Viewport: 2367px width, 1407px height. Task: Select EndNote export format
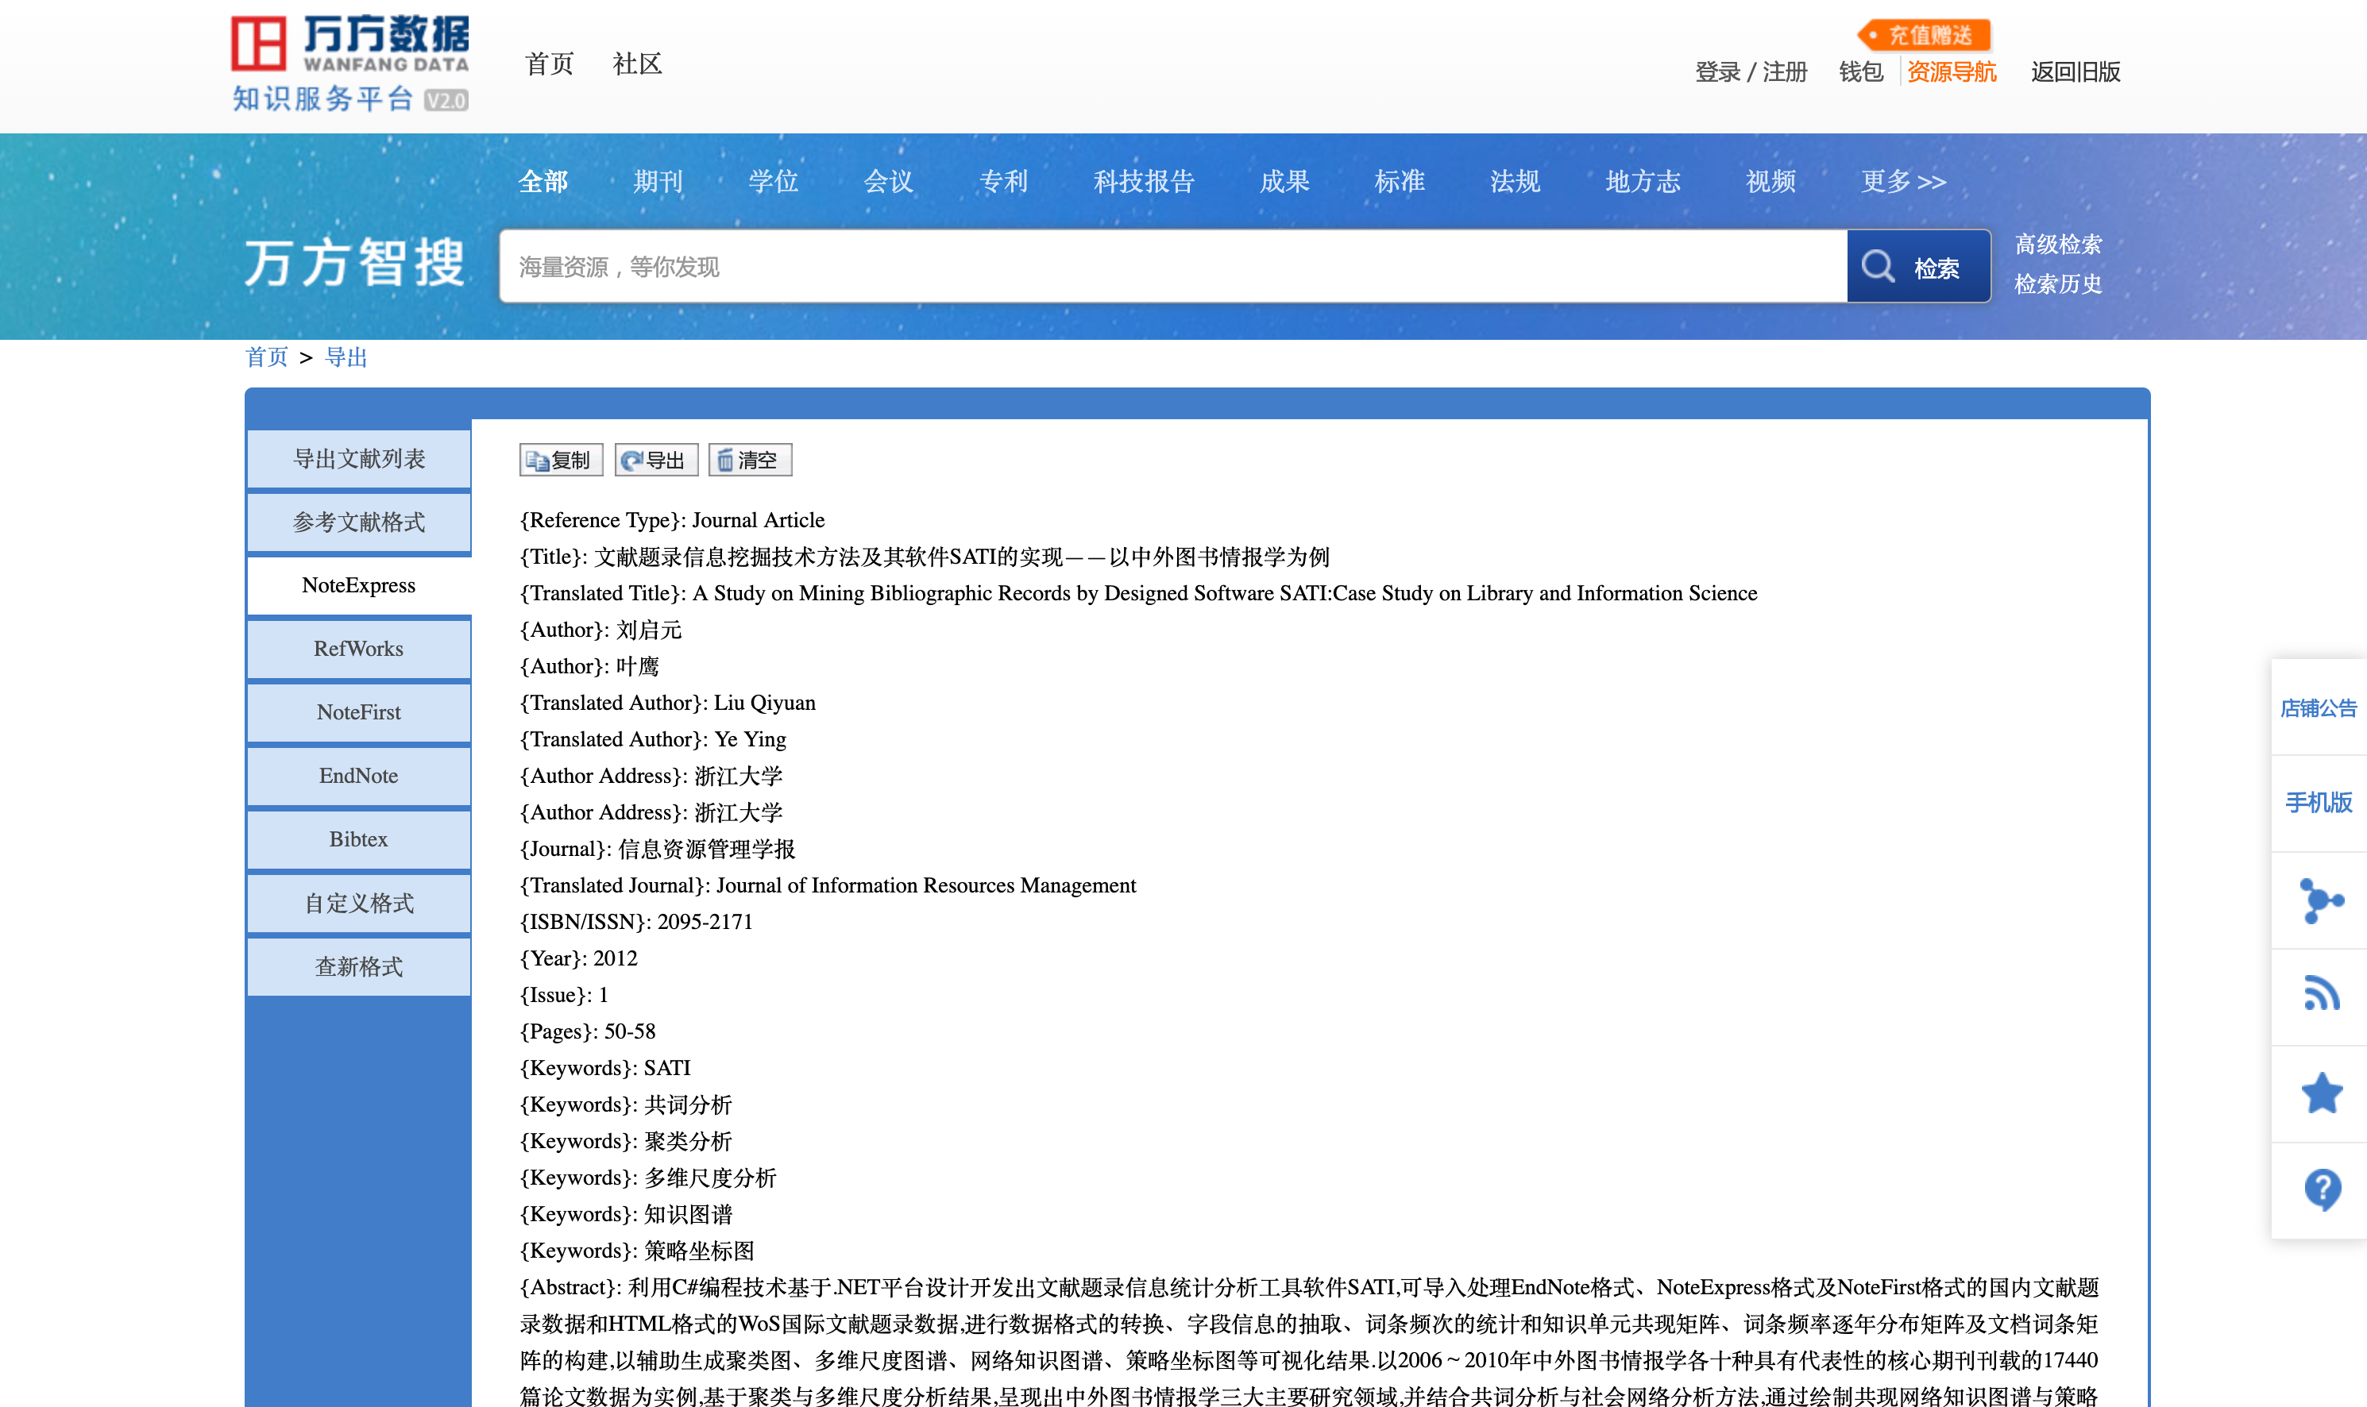pos(358,777)
